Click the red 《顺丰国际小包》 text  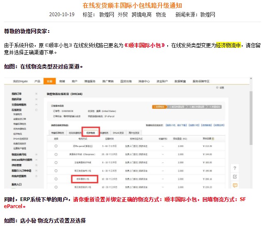pos(144,45)
